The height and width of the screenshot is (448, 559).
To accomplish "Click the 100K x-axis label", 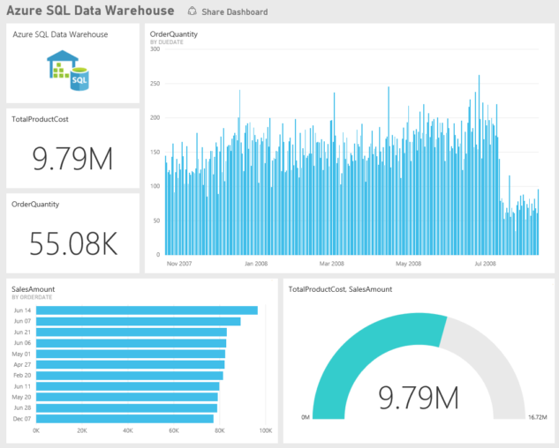I will tap(266, 430).
